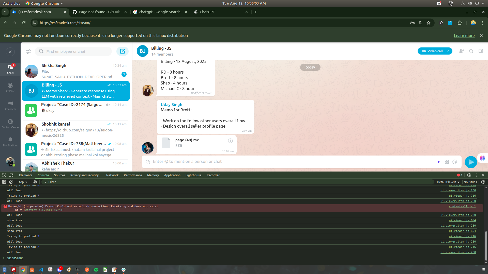This screenshot has height=274, width=488.
Task: Expand Video call dropdown arrow
Action: click(x=448, y=51)
